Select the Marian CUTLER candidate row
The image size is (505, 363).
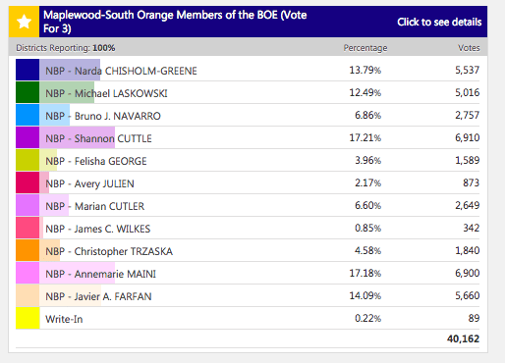click(248, 205)
